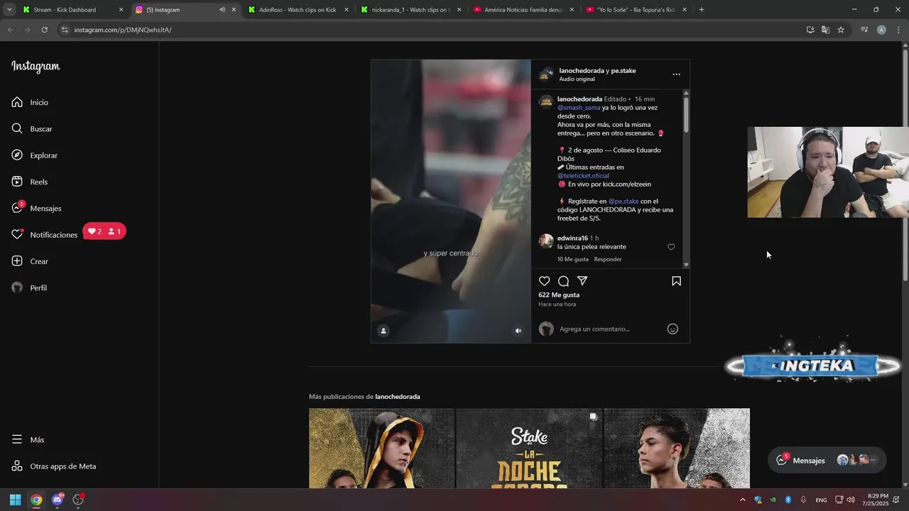
Task: Show tagged people icon on video
Action: click(383, 331)
